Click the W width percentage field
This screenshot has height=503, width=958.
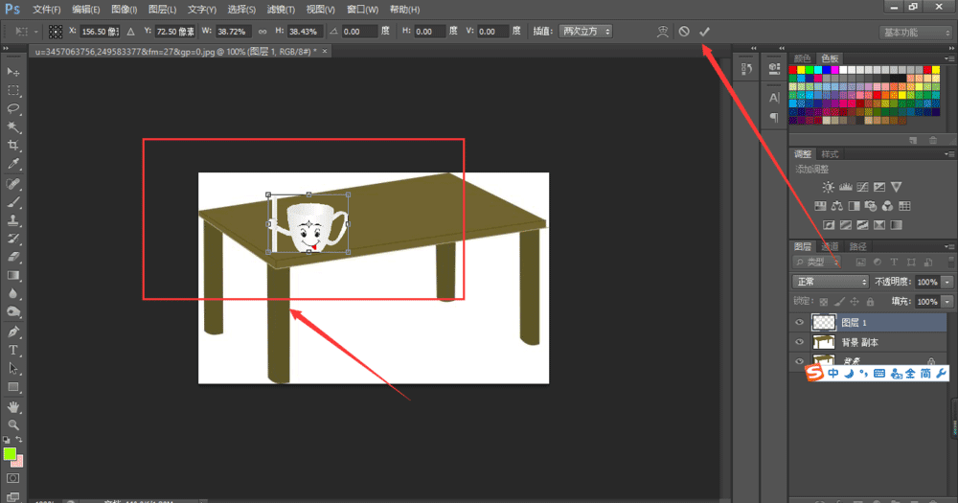[x=234, y=32]
